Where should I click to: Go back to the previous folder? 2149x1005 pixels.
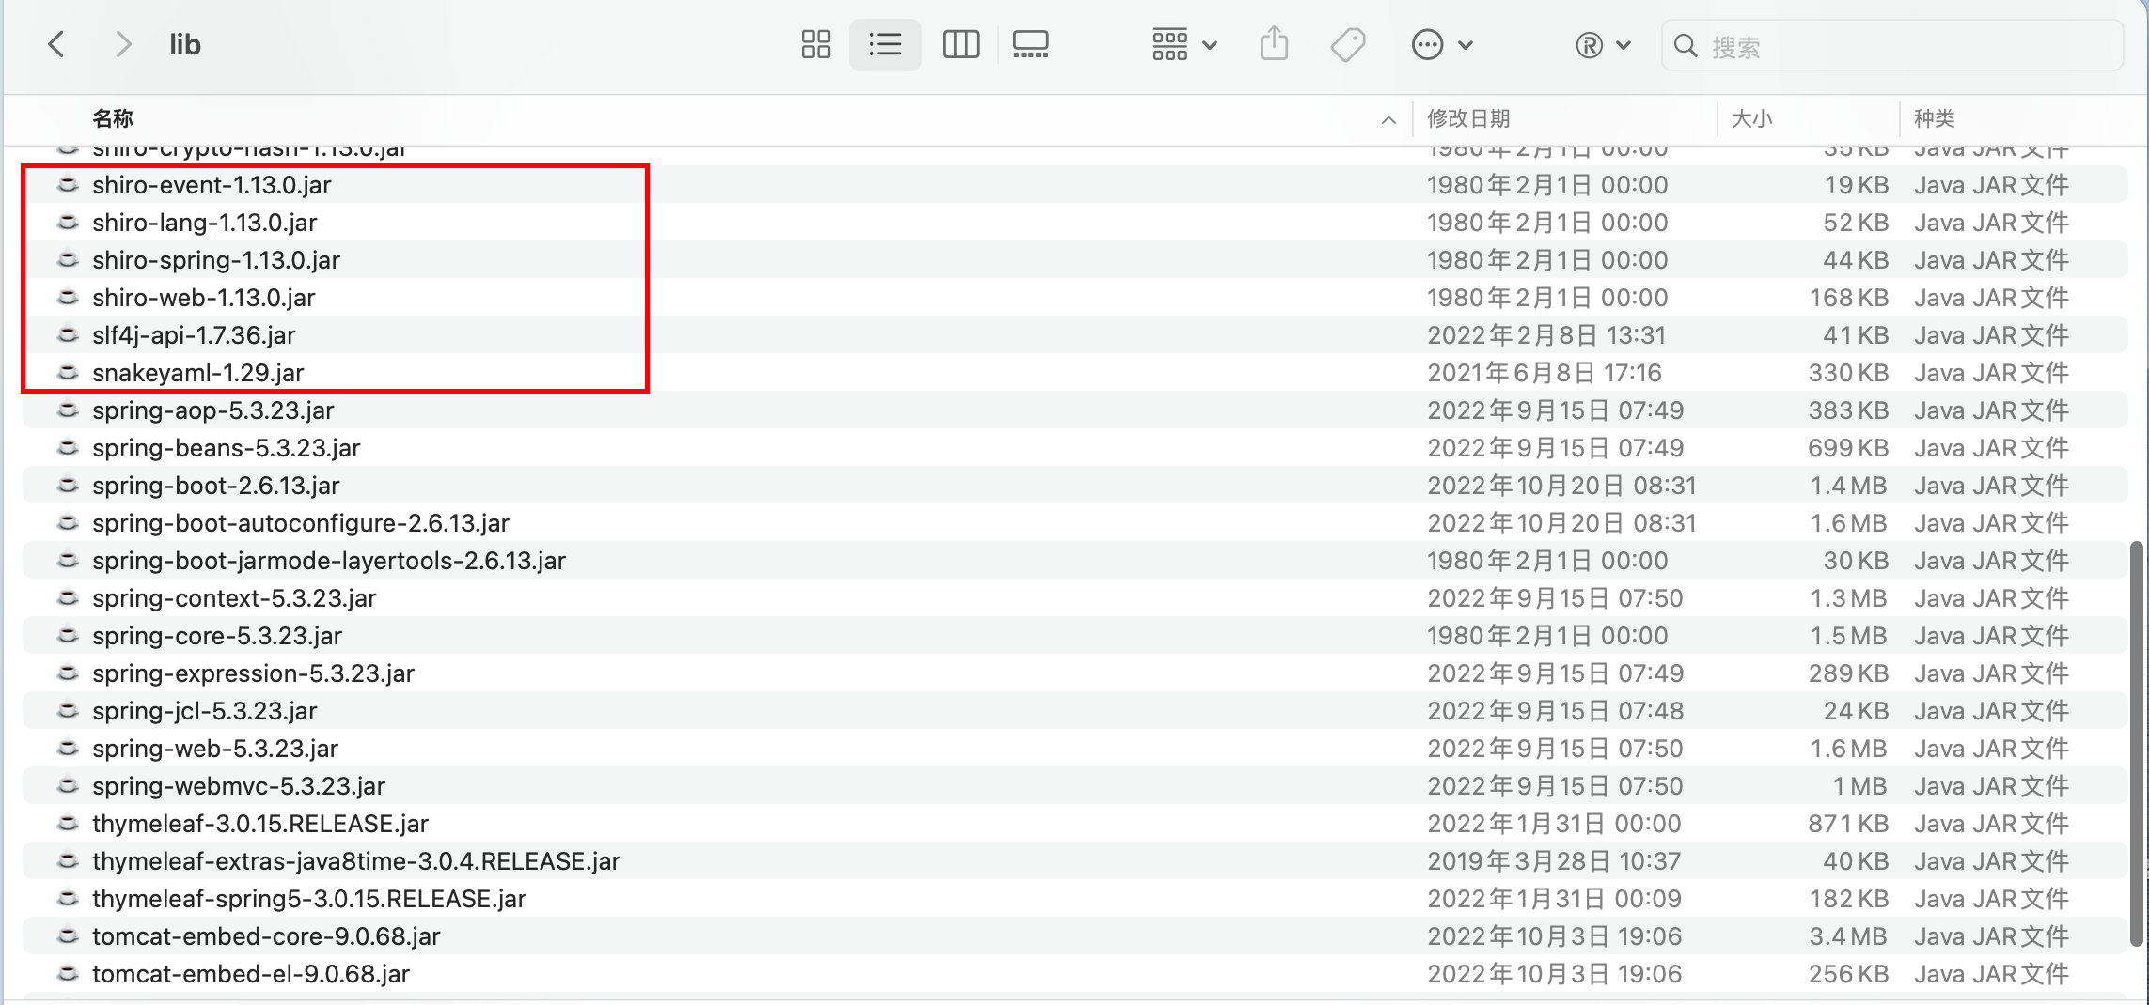click(56, 44)
